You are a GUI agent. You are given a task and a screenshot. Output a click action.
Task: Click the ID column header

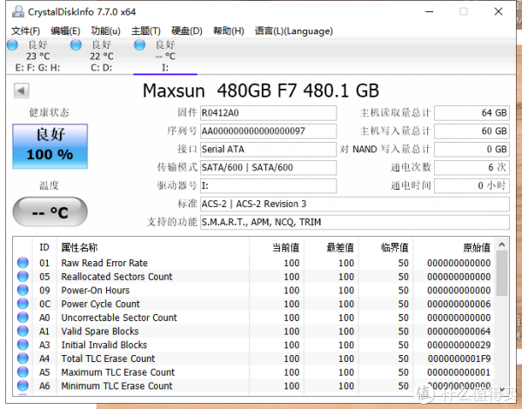tap(44, 247)
